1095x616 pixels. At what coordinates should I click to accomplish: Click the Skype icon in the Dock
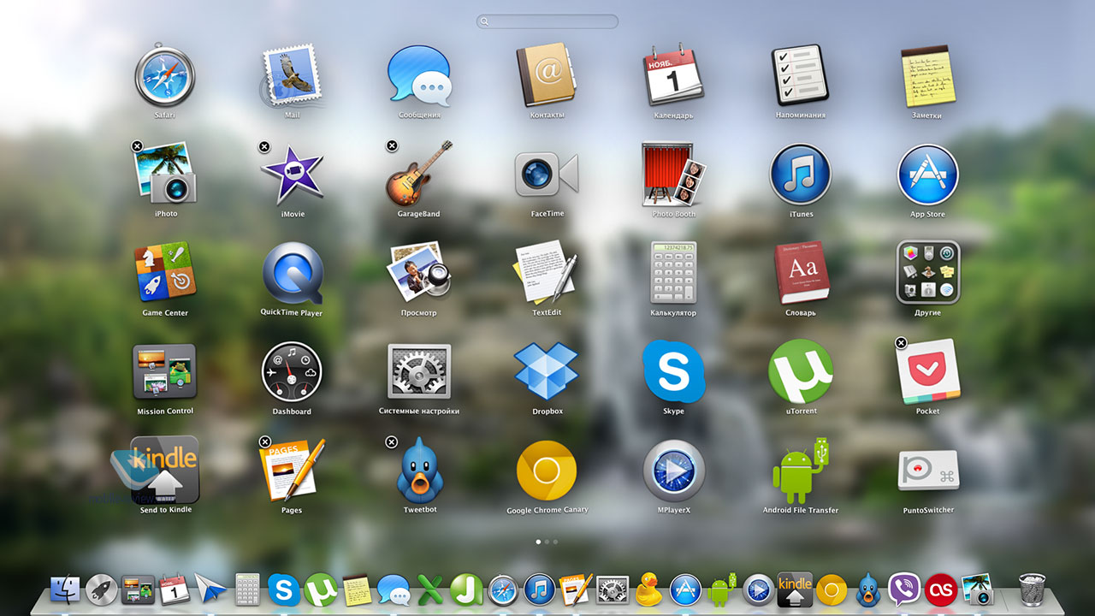pyautogui.click(x=284, y=589)
